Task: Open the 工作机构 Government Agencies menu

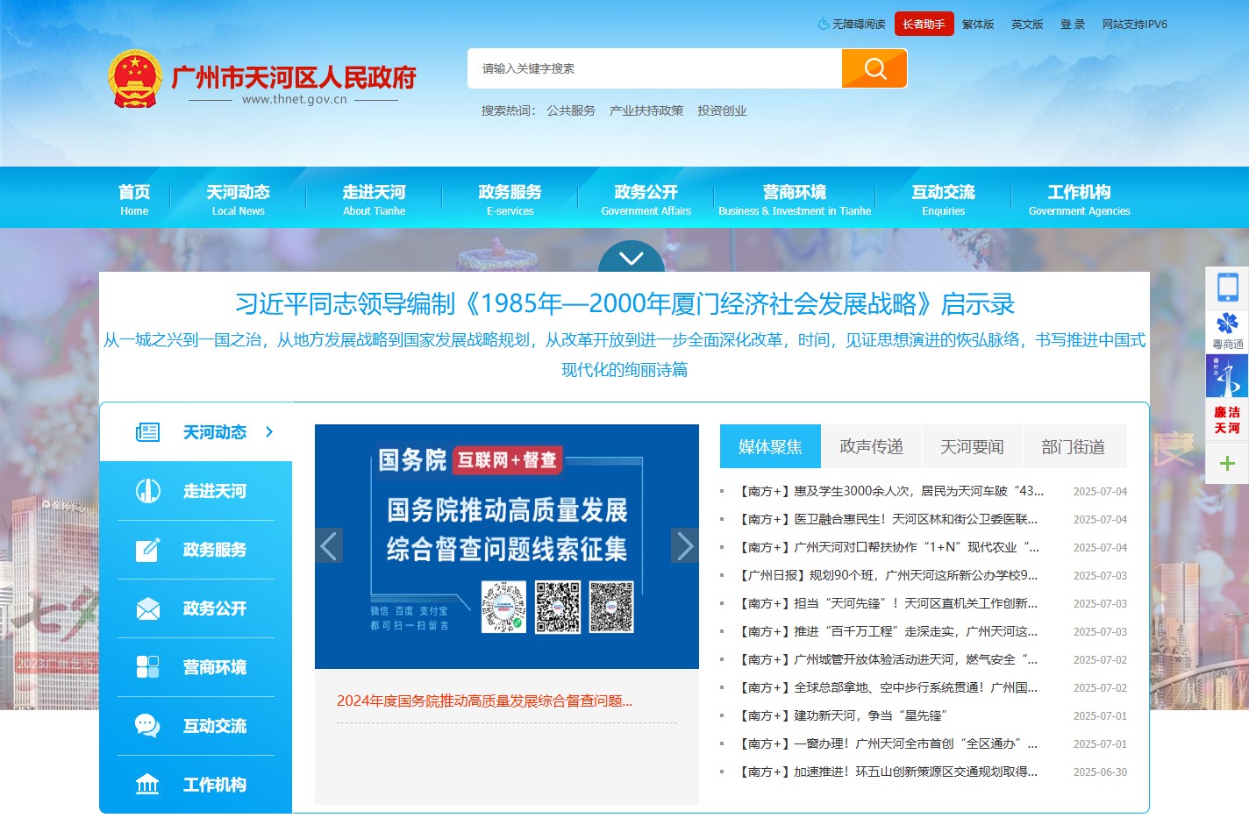Action: tap(1079, 199)
